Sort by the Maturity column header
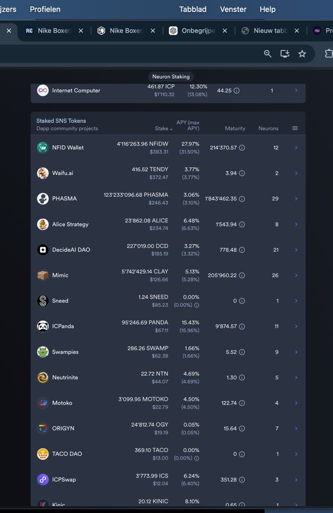Image resolution: width=333 pixels, height=513 pixels. click(x=235, y=129)
